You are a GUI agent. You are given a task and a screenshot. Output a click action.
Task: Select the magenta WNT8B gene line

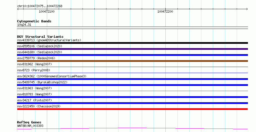(x=132, y=129)
